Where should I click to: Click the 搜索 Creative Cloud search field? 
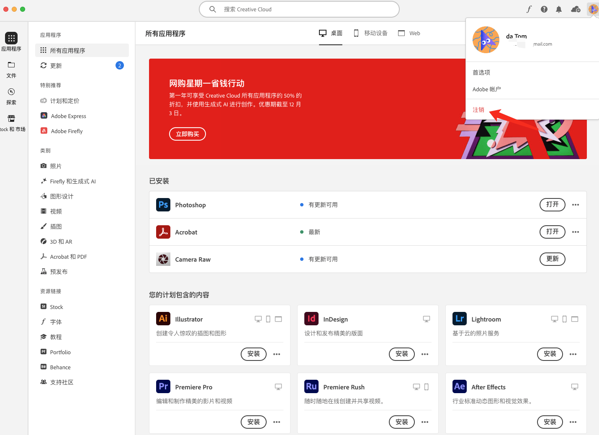tap(299, 9)
